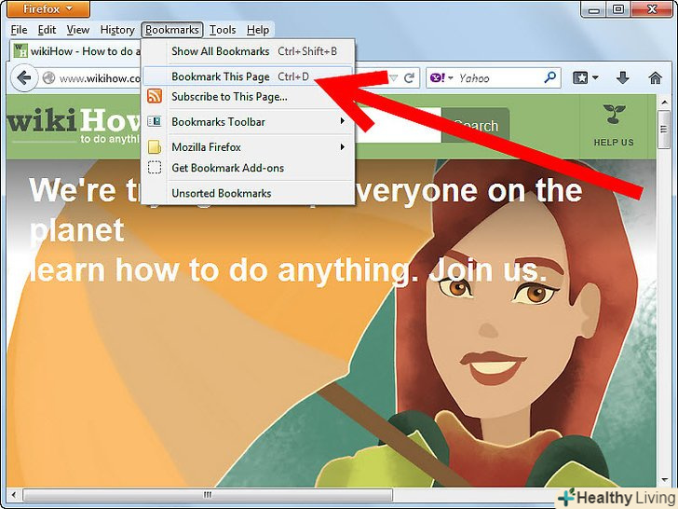The height and width of the screenshot is (509, 678).
Task: Minimize the Firefox window
Action: 593,8
